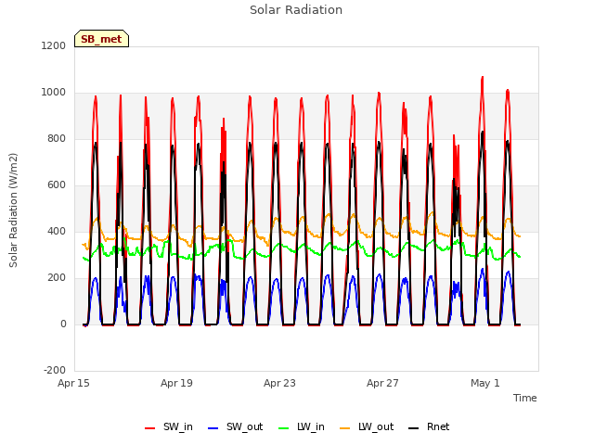Viewport: 594px width, 445px height.
Task: Click the Apr 23 x-axis tick label
Action: 279,383
